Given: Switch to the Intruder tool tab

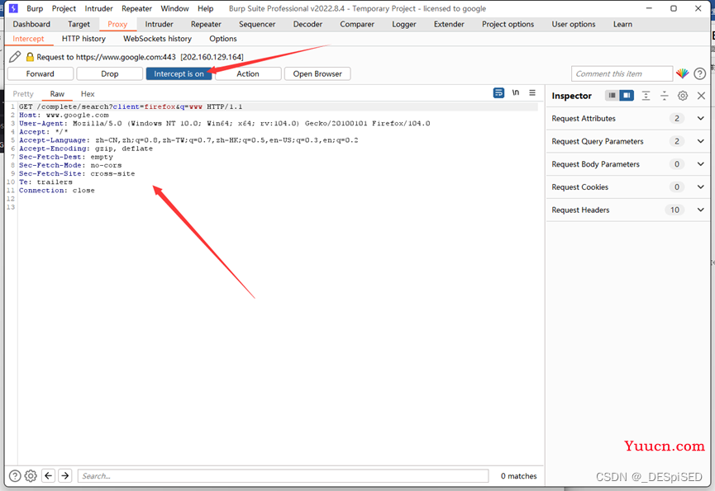Looking at the screenshot, I should 160,24.
